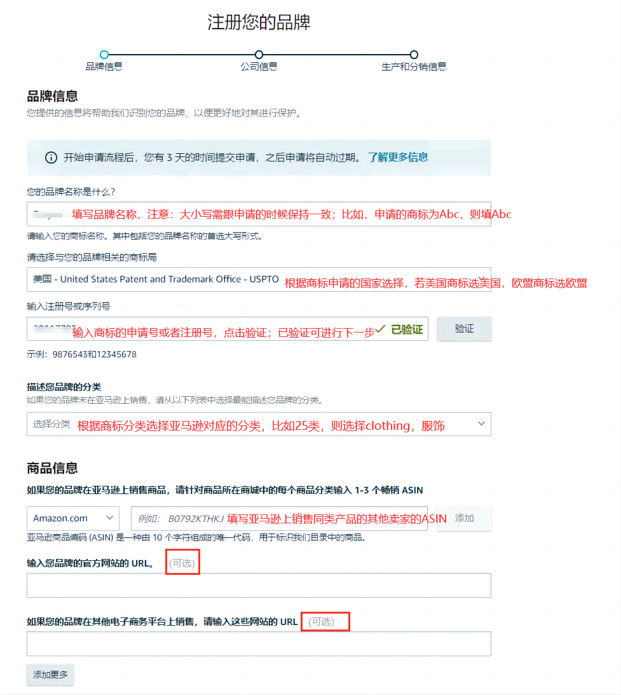
Task: Click the official brand website URL input box
Action: [259, 585]
